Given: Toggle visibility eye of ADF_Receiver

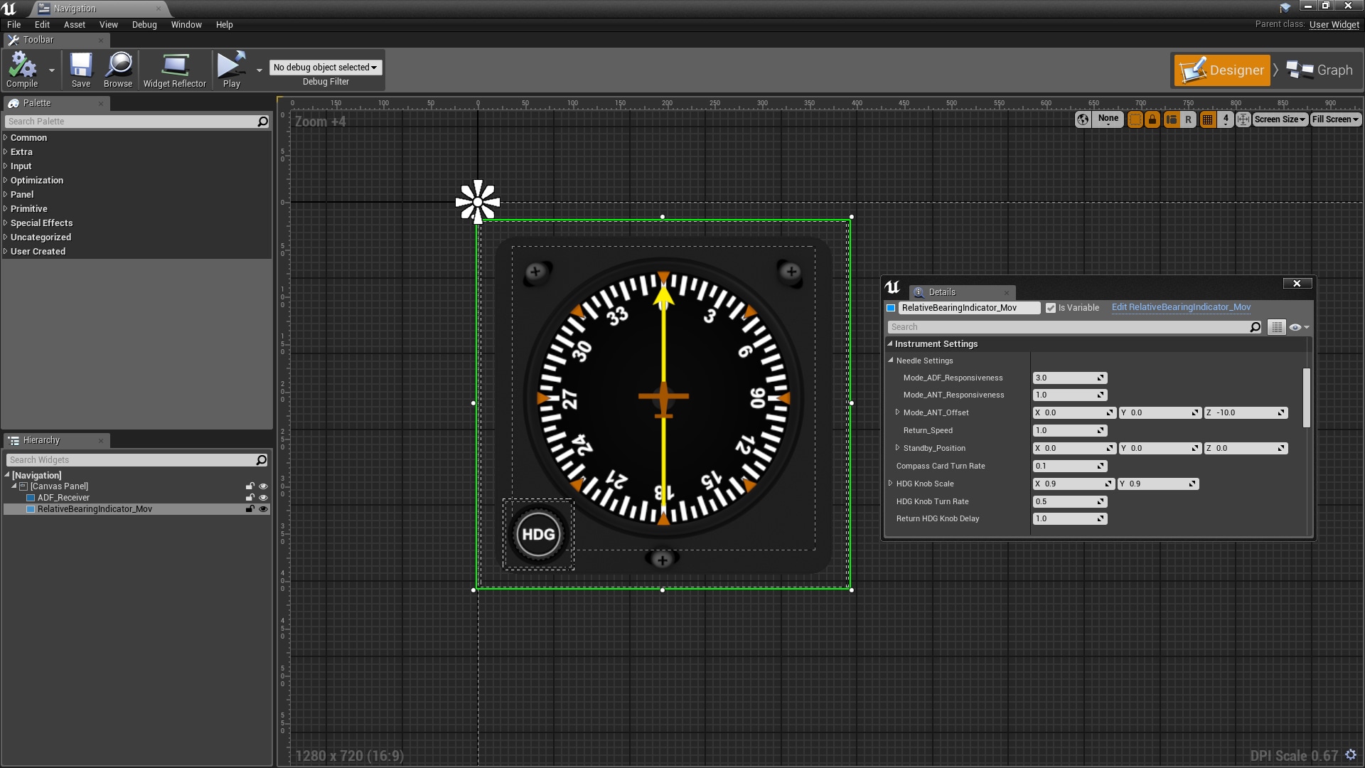Looking at the screenshot, I should (263, 498).
